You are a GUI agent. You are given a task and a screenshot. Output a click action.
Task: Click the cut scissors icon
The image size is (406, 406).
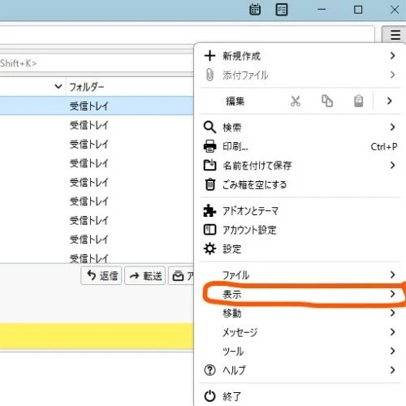pyautogui.click(x=296, y=101)
